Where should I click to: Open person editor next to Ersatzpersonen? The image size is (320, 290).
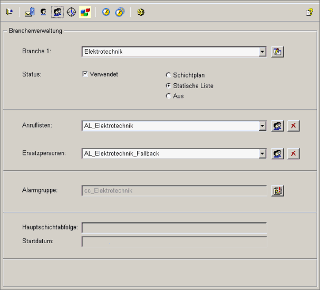[278, 153]
